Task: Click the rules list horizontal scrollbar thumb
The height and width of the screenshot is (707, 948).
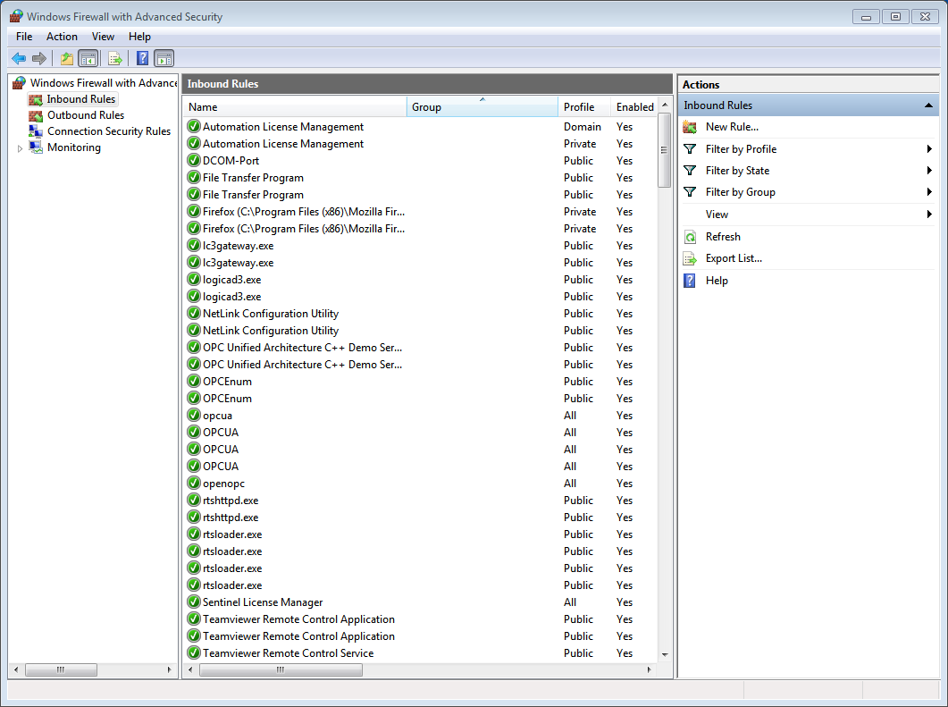Action: [281, 669]
